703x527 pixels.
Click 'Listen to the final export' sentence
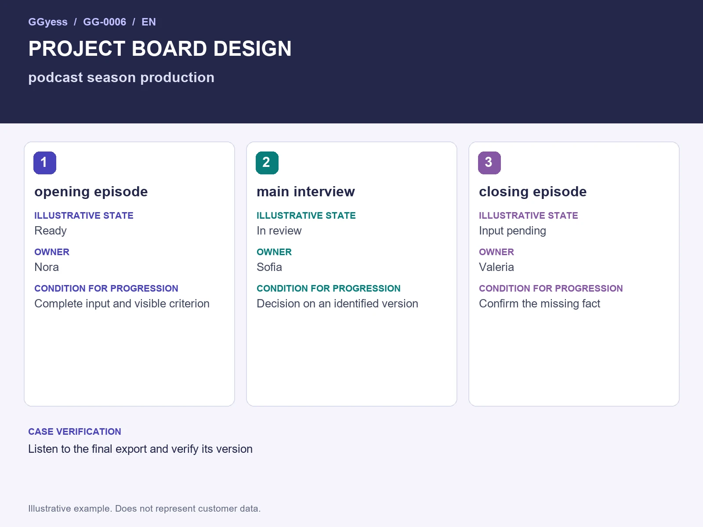(140, 449)
